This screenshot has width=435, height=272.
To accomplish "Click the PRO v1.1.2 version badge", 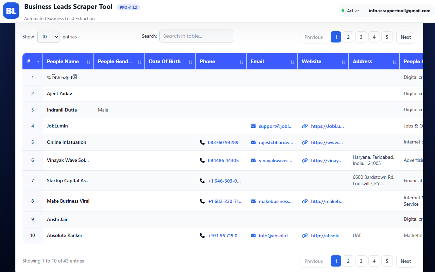I will [x=128, y=7].
